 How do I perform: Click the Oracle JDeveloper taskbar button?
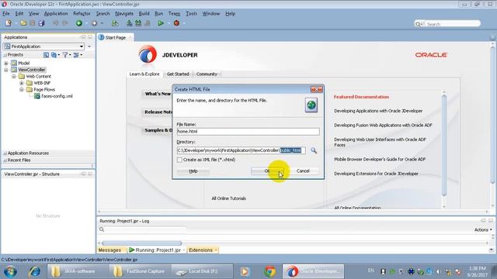pos(313,271)
